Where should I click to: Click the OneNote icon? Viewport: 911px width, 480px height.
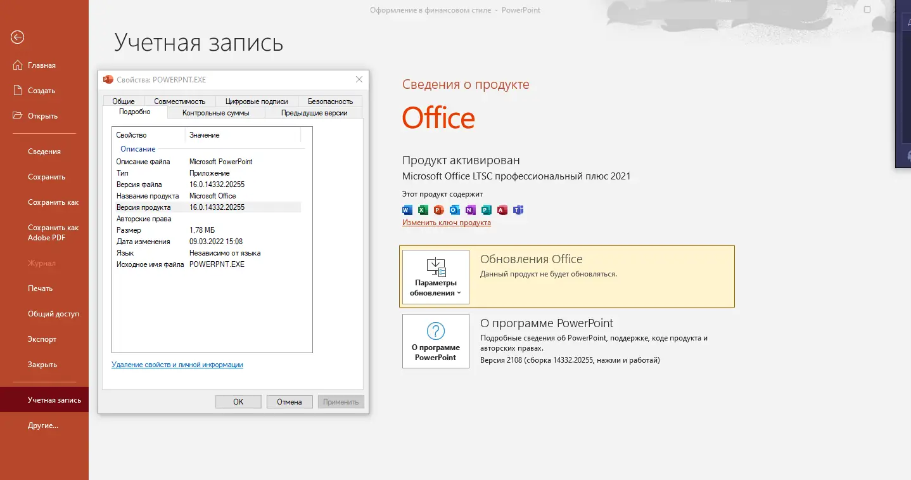(470, 209)
